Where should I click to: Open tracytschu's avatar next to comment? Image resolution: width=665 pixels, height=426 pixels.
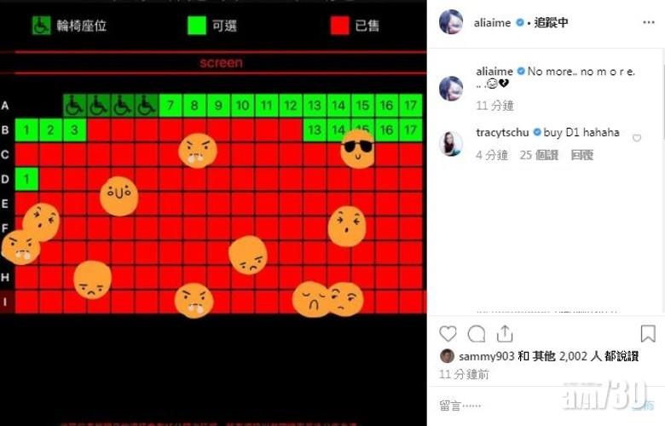click(x=451, y=144)
